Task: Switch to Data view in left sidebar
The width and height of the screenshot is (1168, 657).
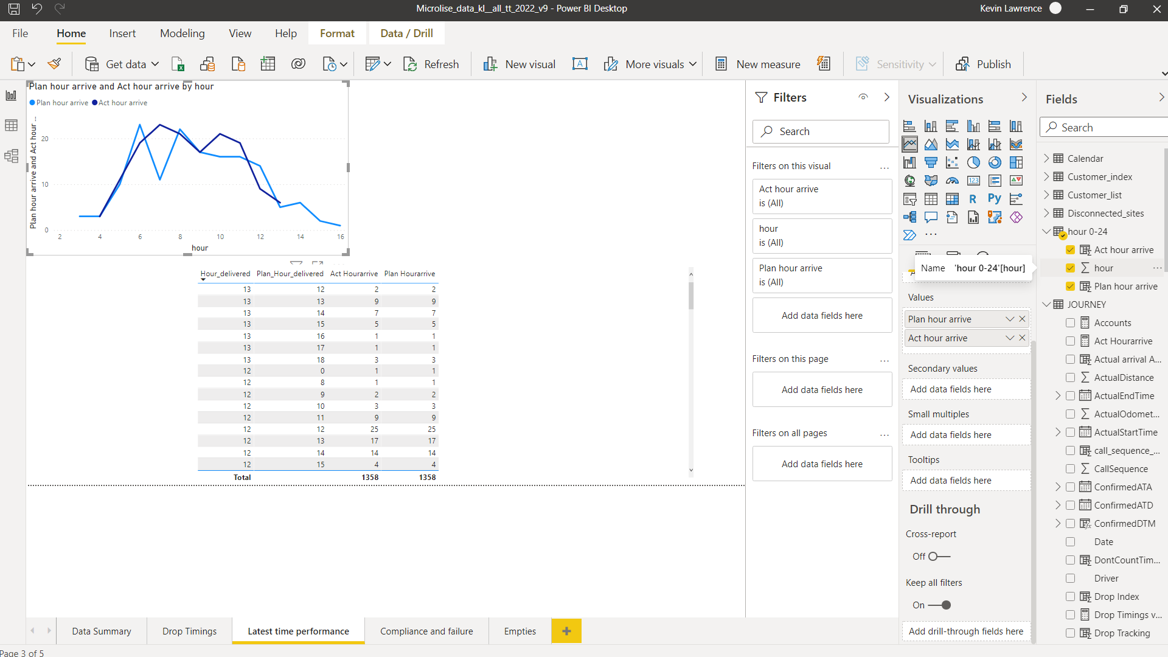Action: tap(11, 125)
